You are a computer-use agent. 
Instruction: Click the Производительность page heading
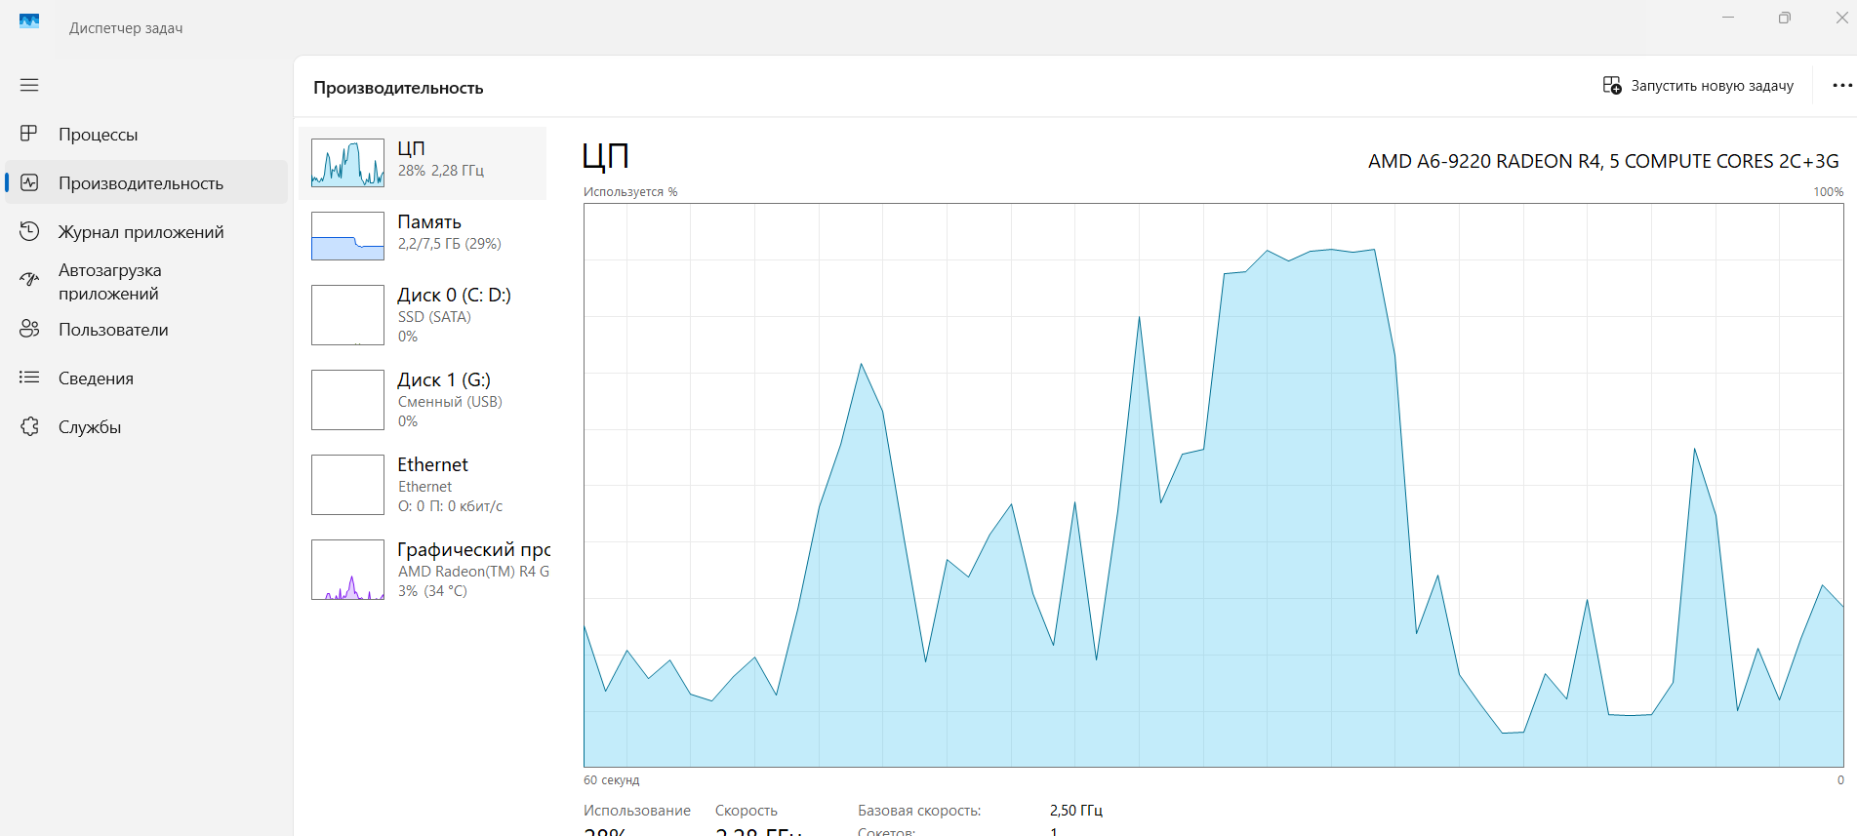pyautogui.click(x=398, y=88)
